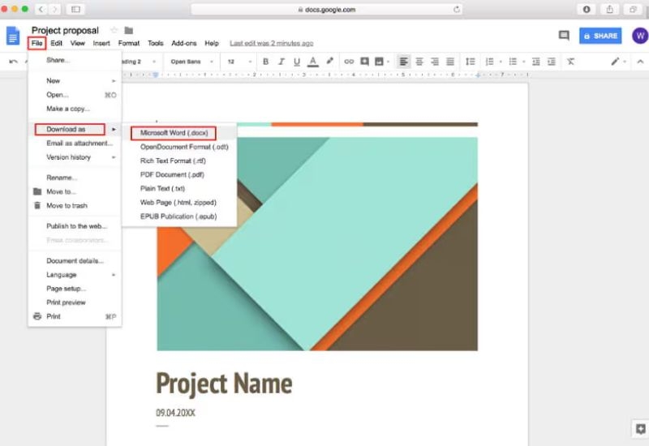The image size is (649, 446).
Task: Align text right
Action: tap(435, 62)
